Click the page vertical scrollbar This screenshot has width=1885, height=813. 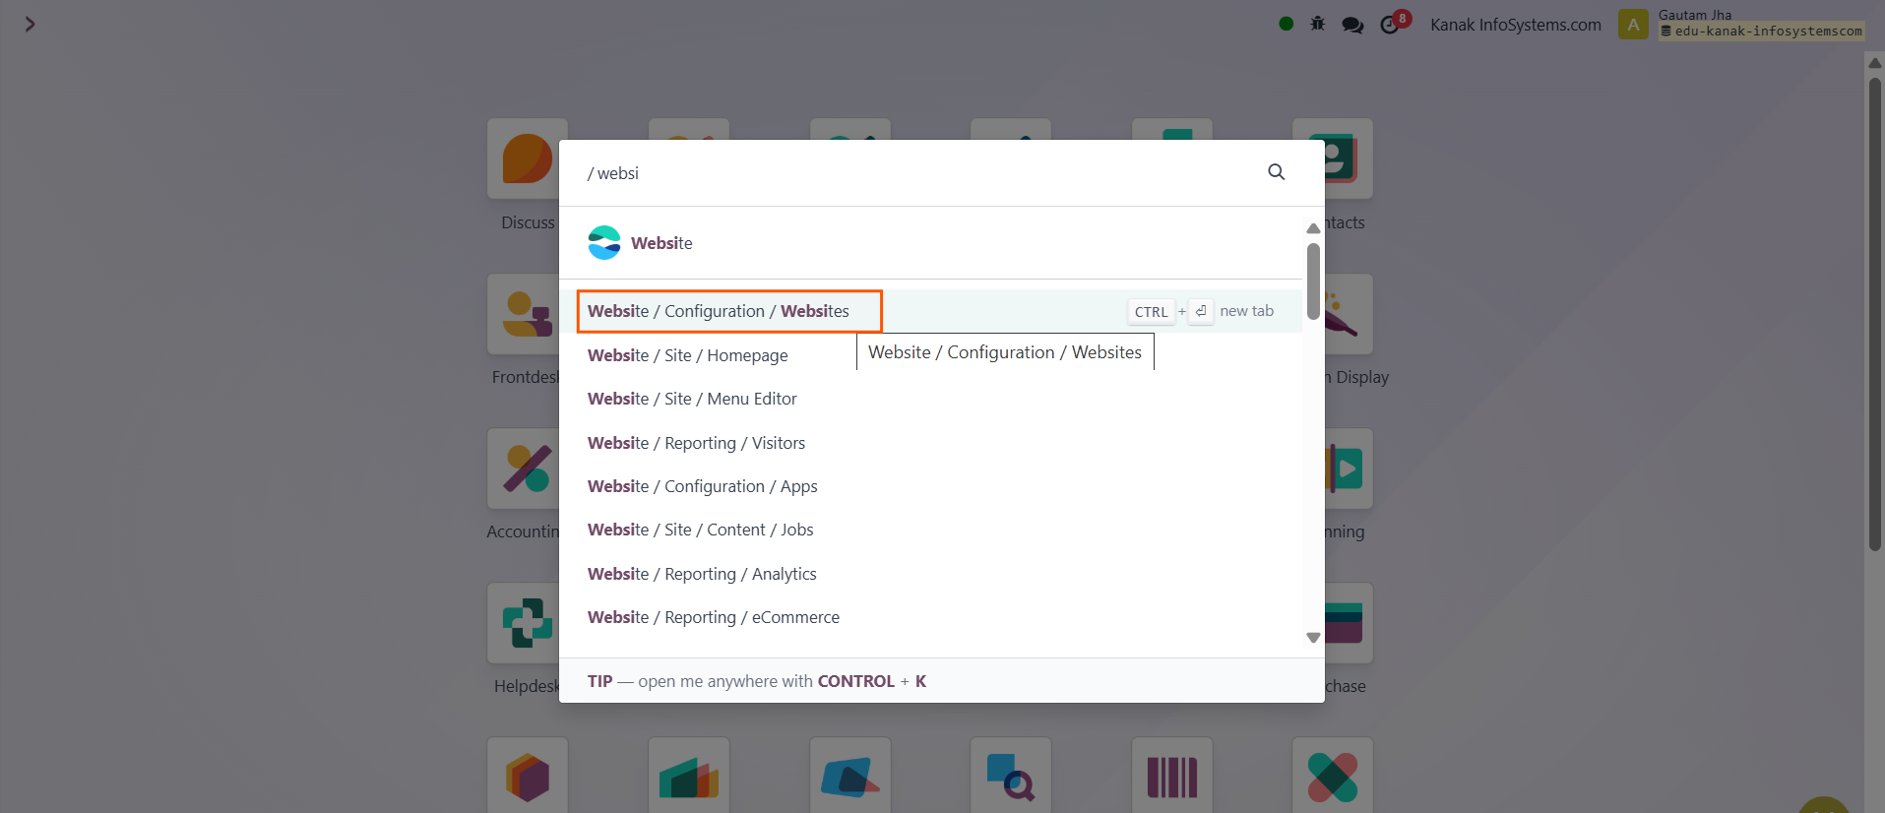[x=1875, y=315]
